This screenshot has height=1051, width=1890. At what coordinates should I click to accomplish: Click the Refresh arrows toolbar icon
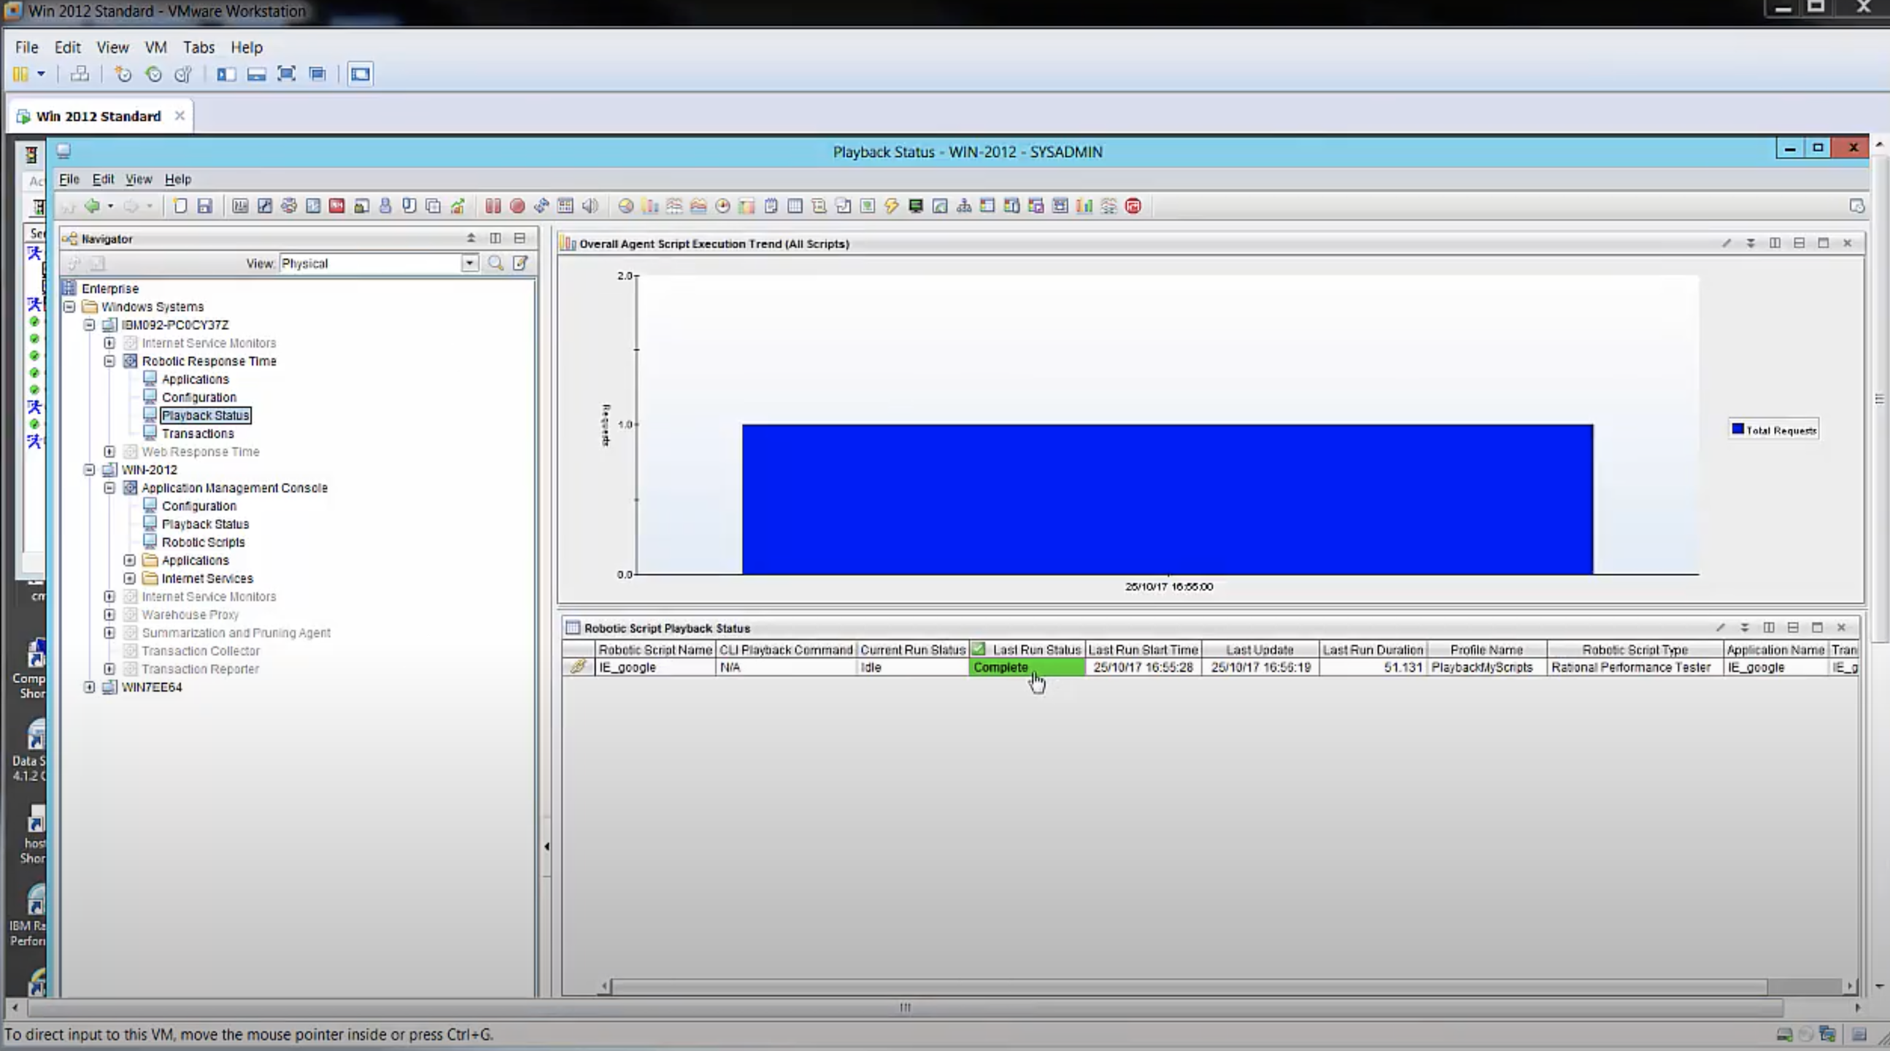point(541,207)
